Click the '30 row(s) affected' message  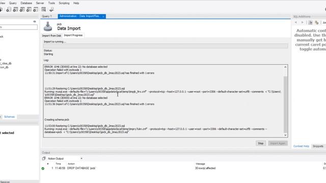(x=205, y=168)
